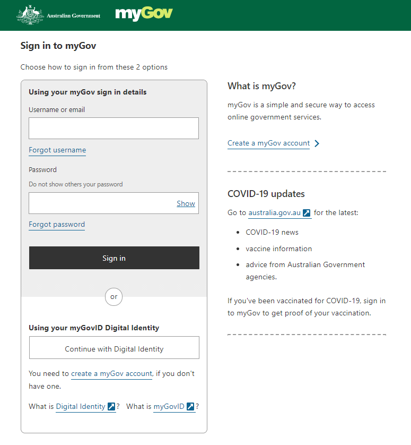Open the Forgot password page
This screenshot has width=411, height=445.
pyautogui.click(x=56, y=224)
